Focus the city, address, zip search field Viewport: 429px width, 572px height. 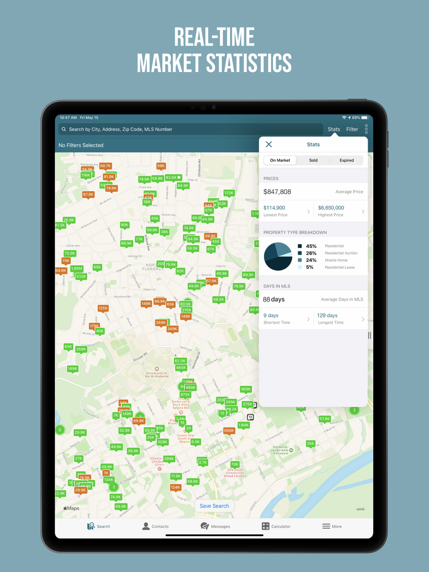[x=191, y=129]
